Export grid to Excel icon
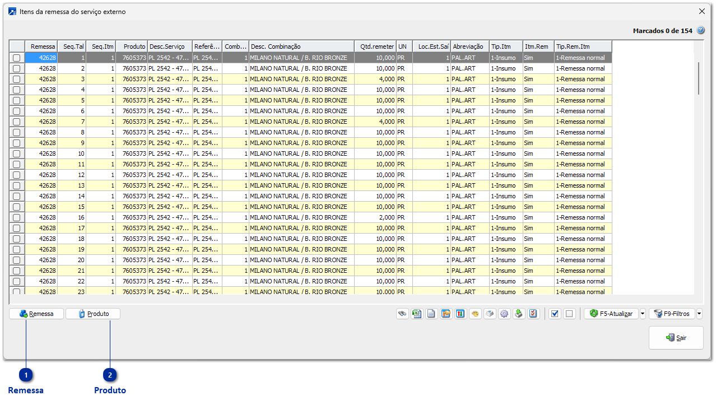The width and height of the screenshot is (716, 405). coord(417,314)
